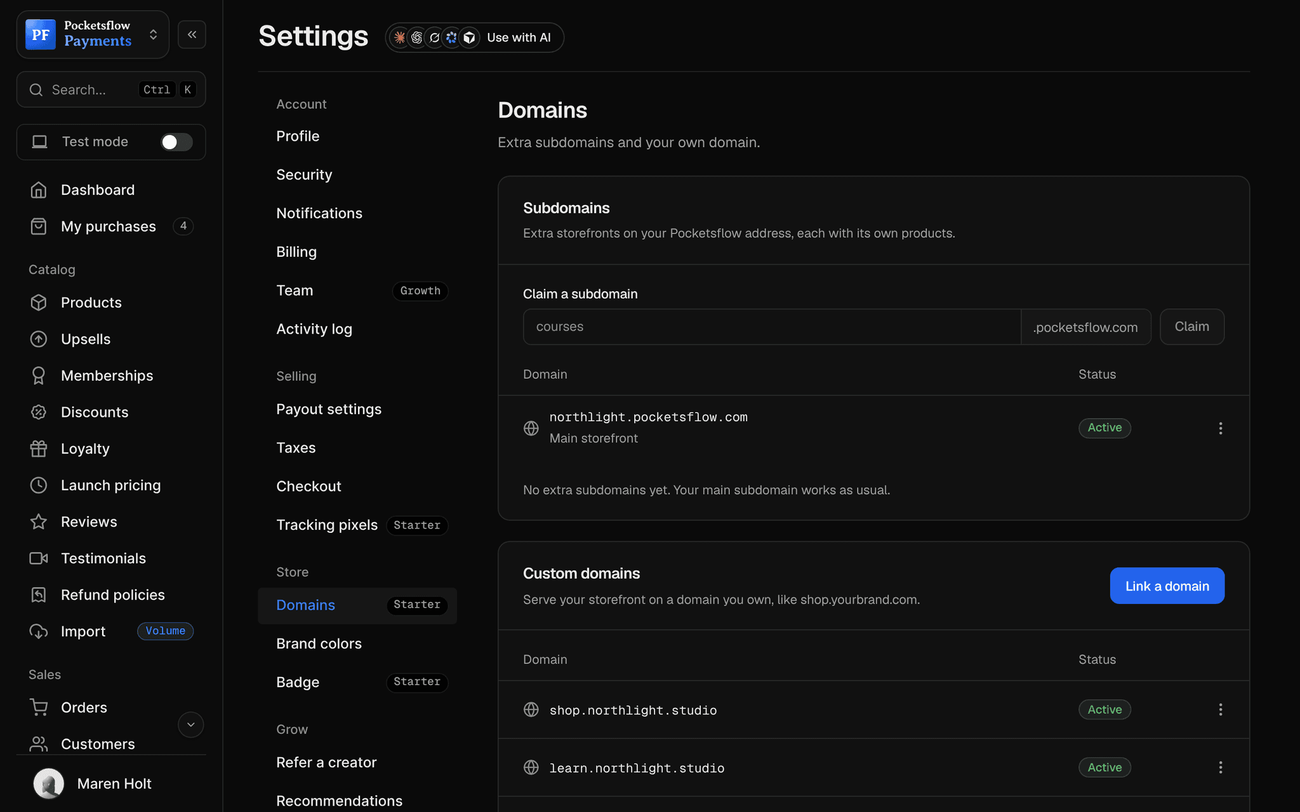Screen dimensions: 1300x812
Task: Focus the Search box
Action: pos(111,89)
